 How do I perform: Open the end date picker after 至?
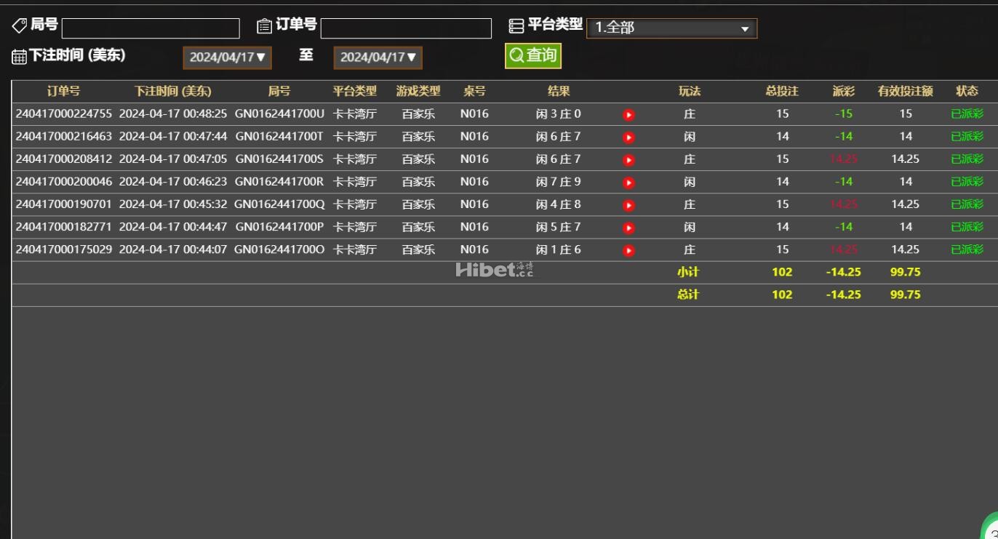tap(378, 57)
